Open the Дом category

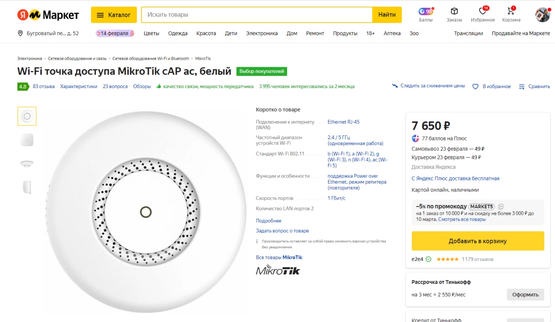coord(292,33)
